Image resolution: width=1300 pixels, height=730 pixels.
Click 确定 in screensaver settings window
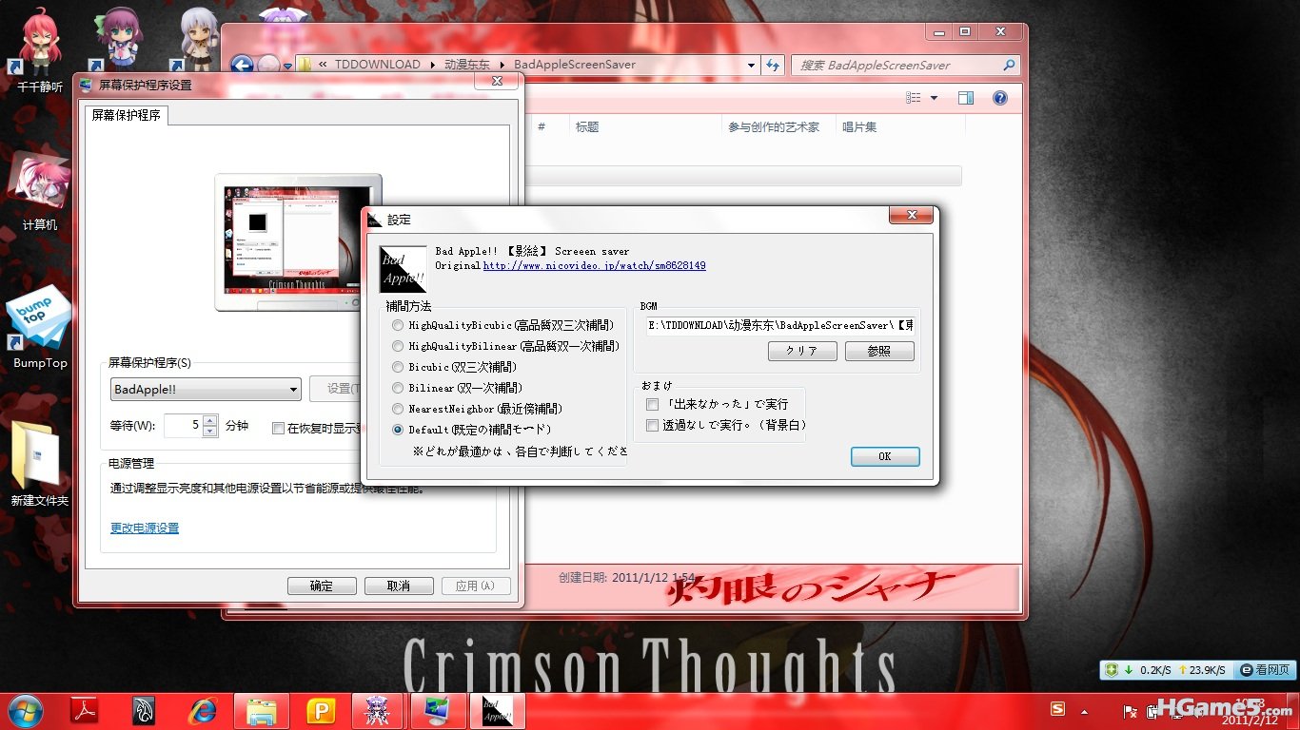click(322, 586)
